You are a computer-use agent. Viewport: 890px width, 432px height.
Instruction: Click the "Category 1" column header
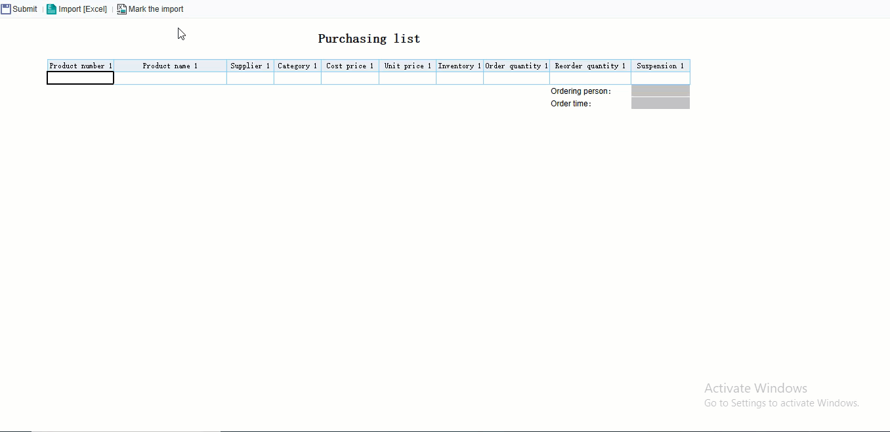pos(297,66)
